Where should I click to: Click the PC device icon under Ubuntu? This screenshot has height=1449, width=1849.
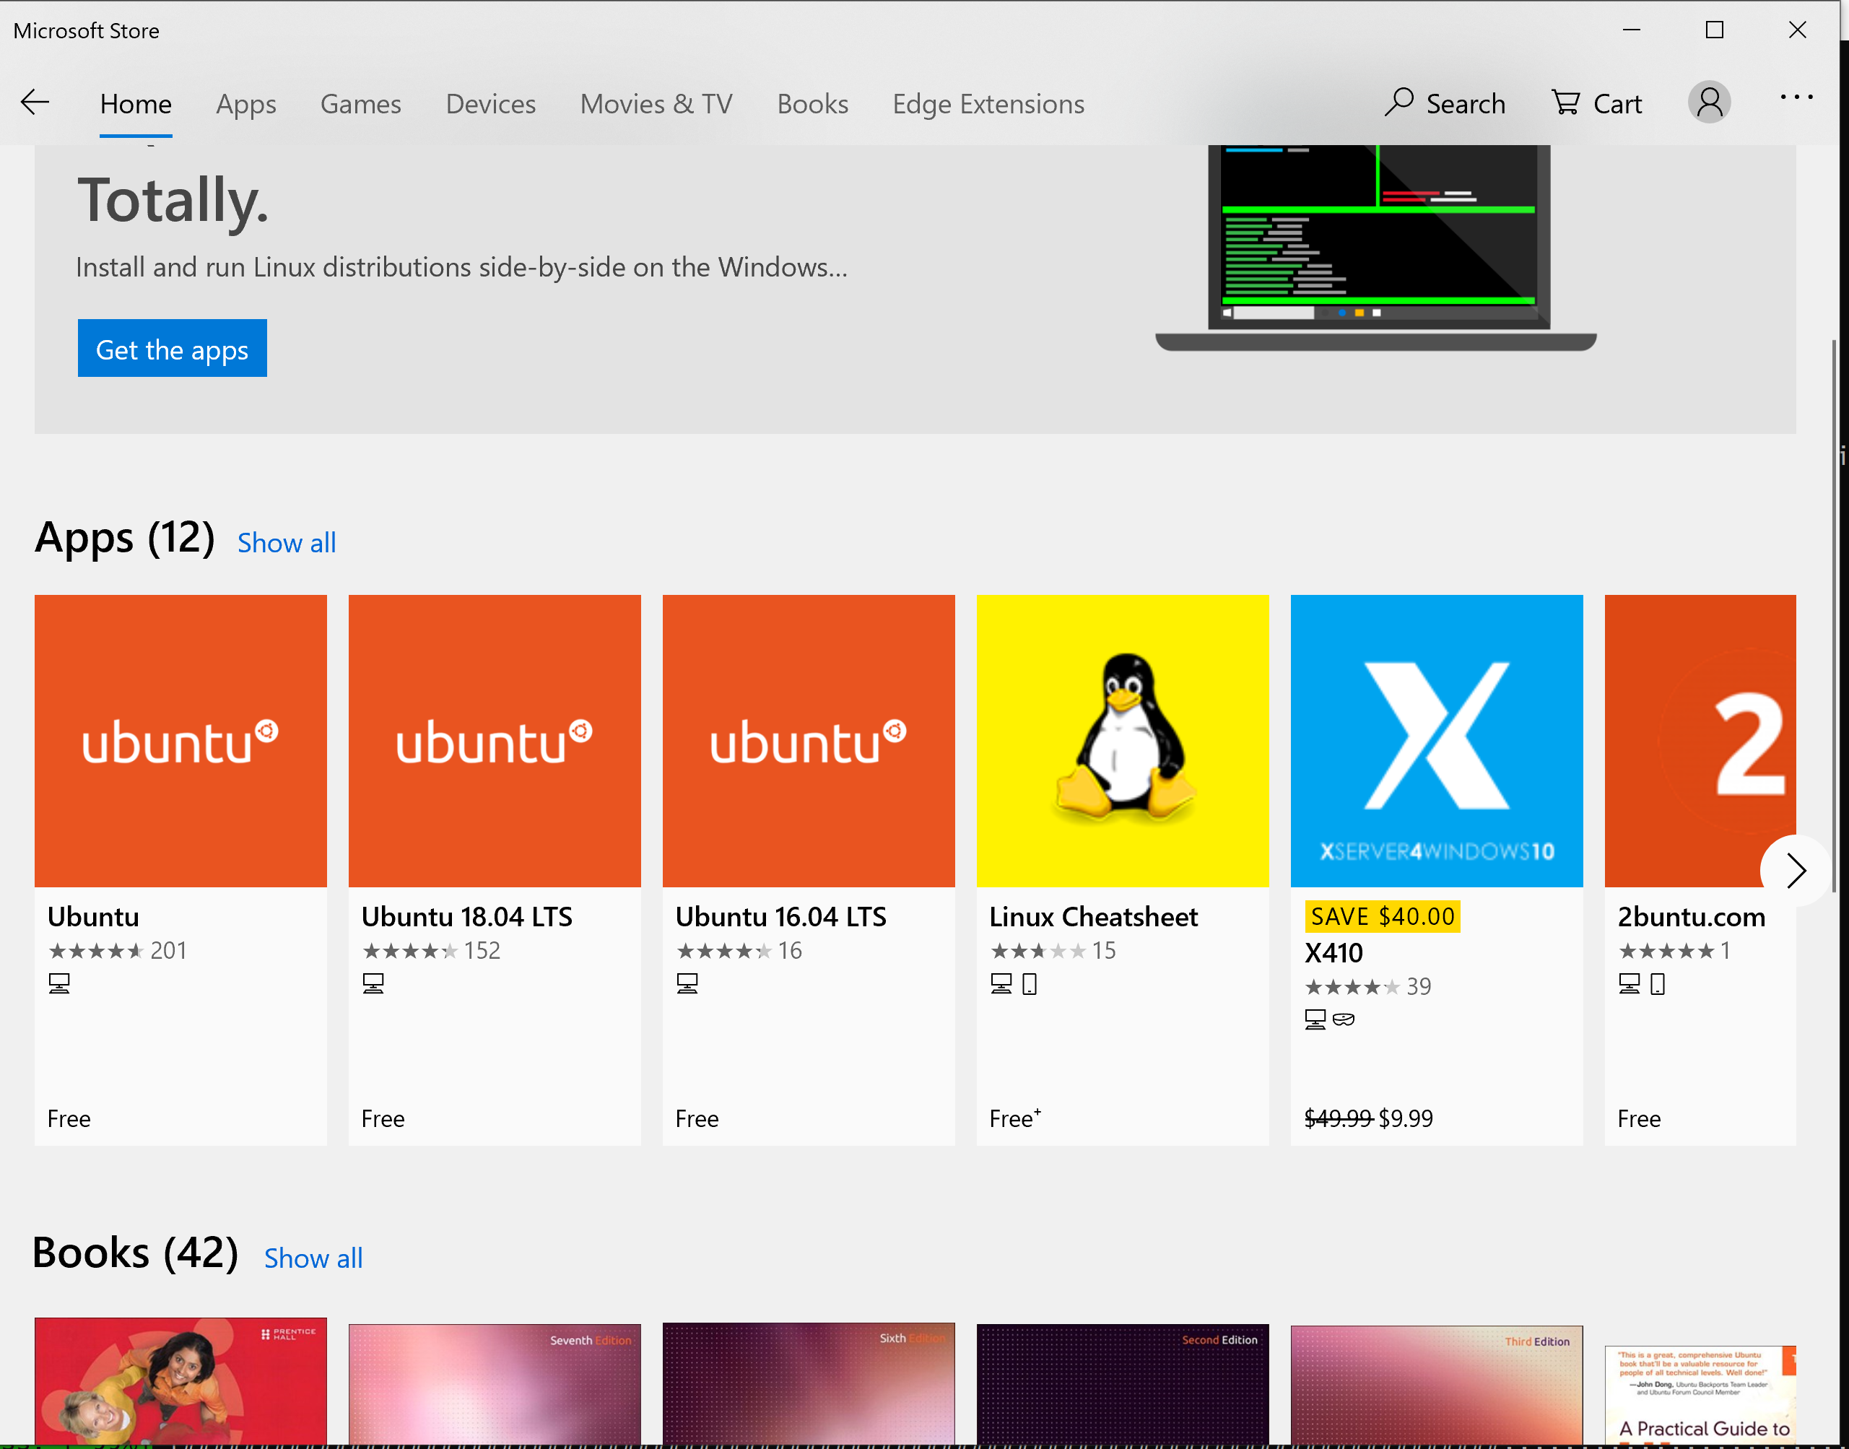coord(59,983)
